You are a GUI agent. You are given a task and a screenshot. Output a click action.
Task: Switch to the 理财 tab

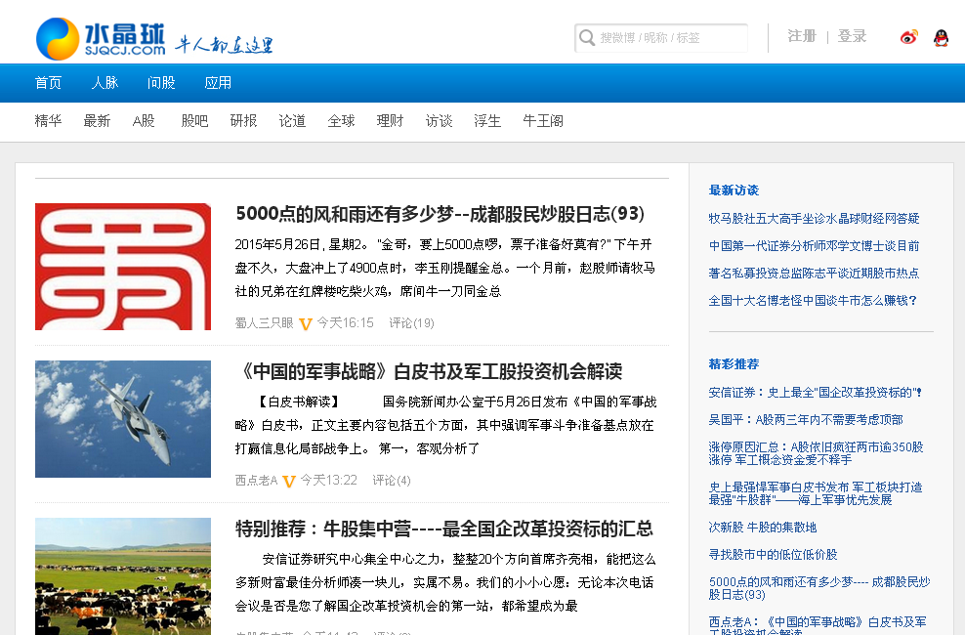coord(390,121)
